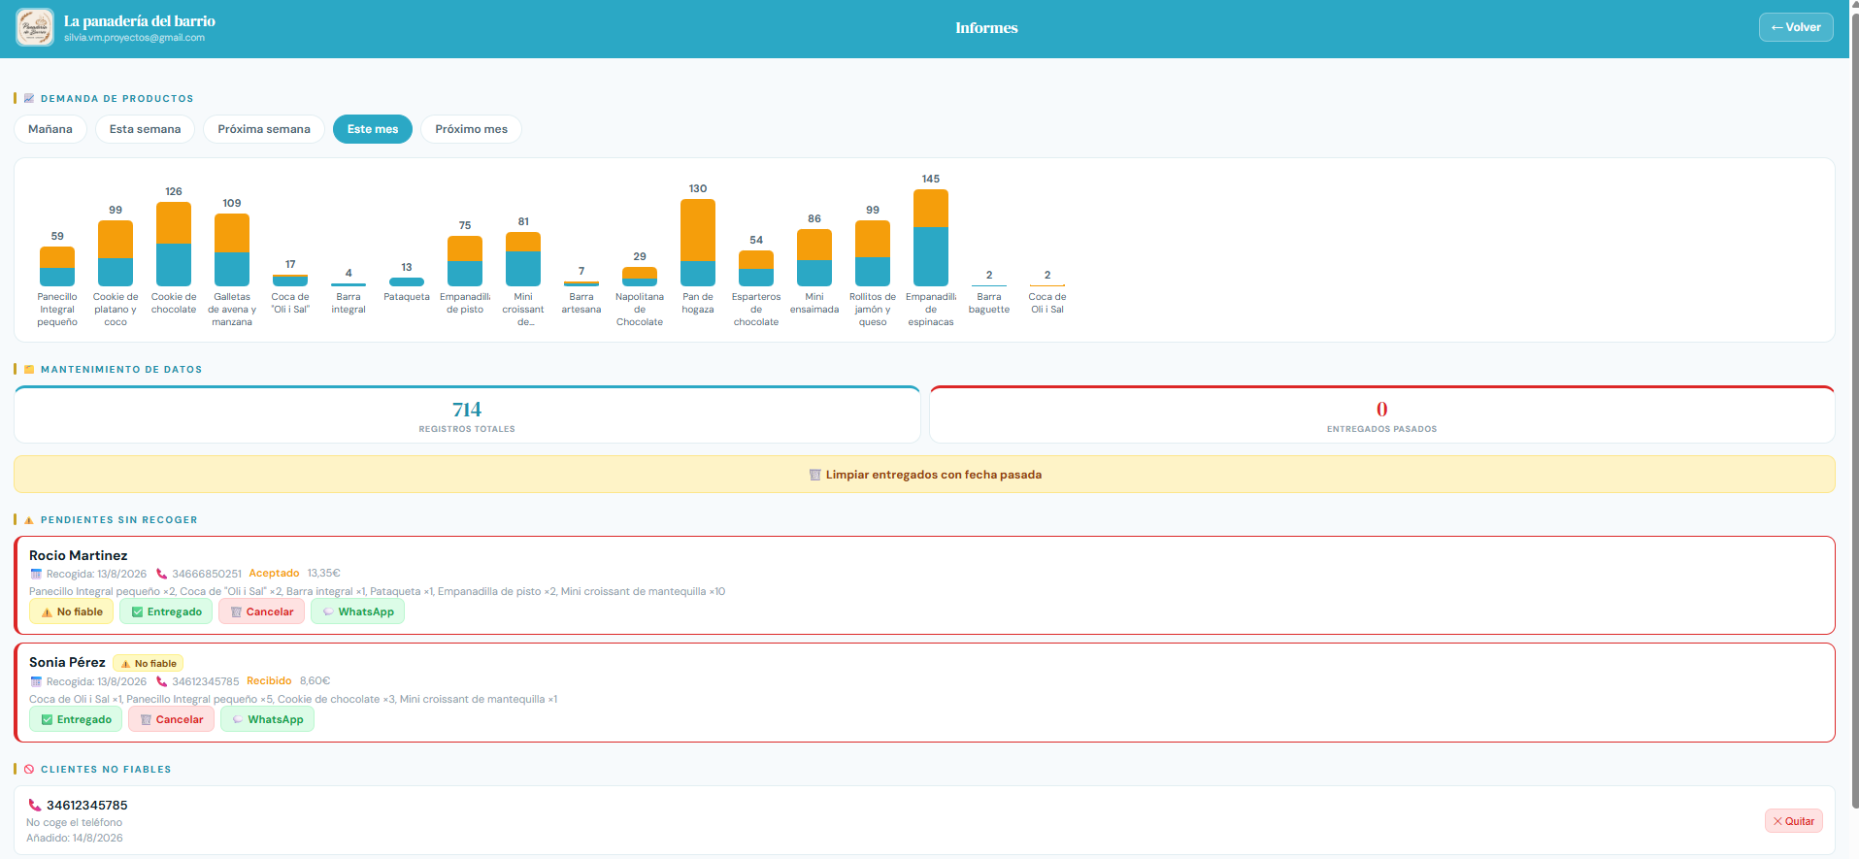
Task: Click the Coca de "Oli i Sal" chart label
Action: tap(290, 303)
